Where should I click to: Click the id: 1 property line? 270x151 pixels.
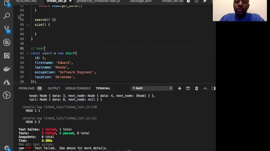click(x=40, y=58)
